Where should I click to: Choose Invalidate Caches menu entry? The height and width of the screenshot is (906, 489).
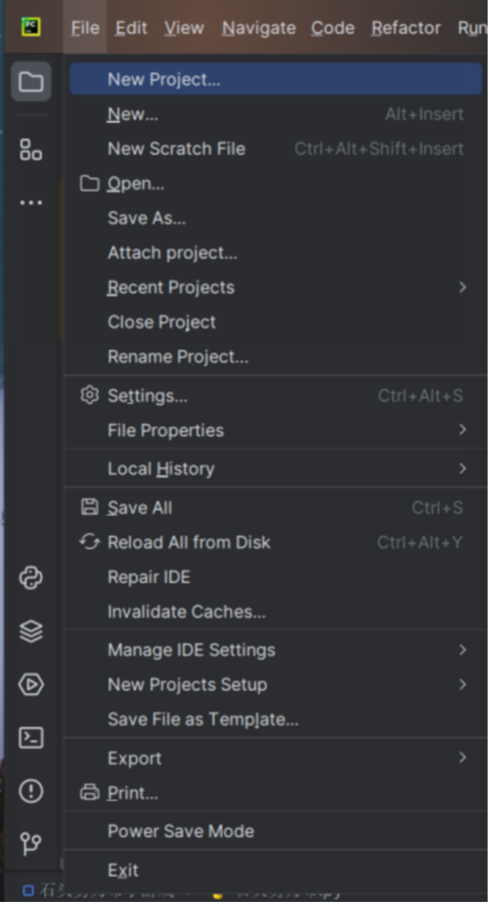tap(187, 612)
